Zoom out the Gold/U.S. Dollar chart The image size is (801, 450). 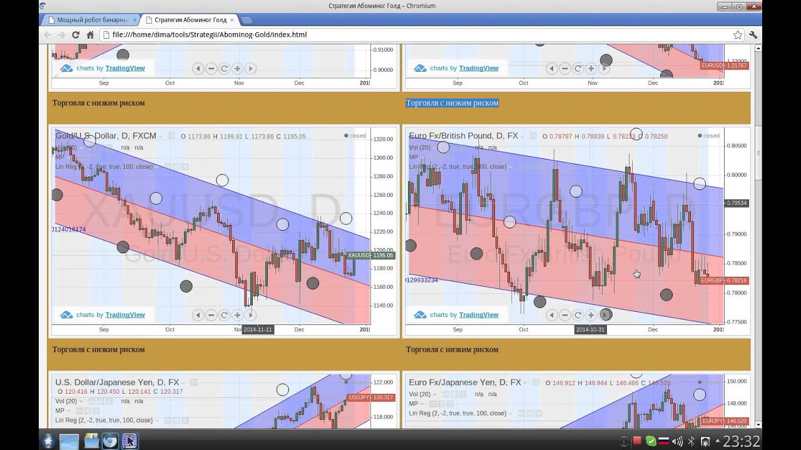[211, 315]
